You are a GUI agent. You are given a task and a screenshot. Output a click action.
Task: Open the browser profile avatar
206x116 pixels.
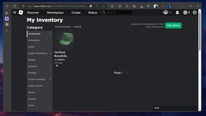pos(155,6)
